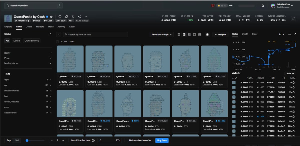Screen dimensions: 300x146
Task: Collapse the Status section
Action: (50, 34)
